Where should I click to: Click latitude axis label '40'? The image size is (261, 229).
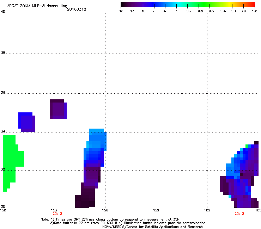[x=3, y=12]
